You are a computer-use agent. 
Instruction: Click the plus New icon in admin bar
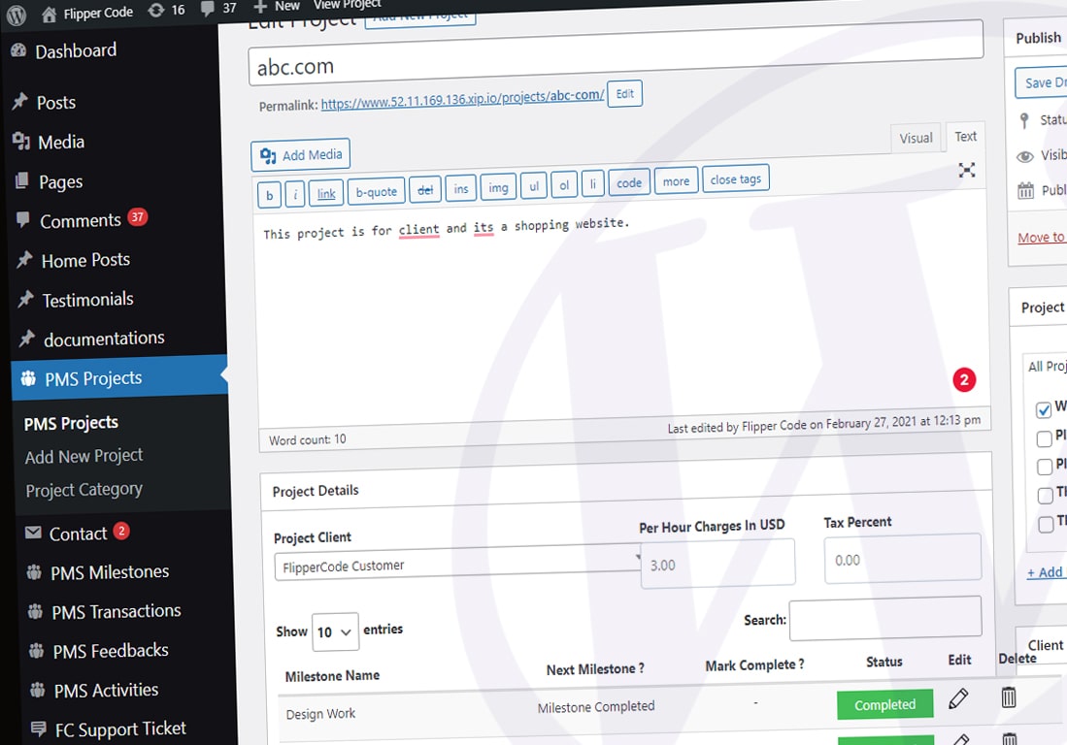(x=259, y=6)
